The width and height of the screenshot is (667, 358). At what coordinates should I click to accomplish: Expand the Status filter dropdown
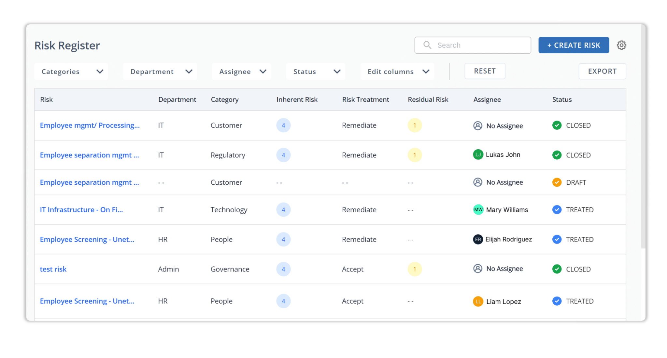[316, 72]
